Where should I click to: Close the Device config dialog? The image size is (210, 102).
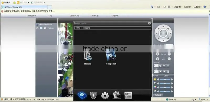[x=149, y=23]
